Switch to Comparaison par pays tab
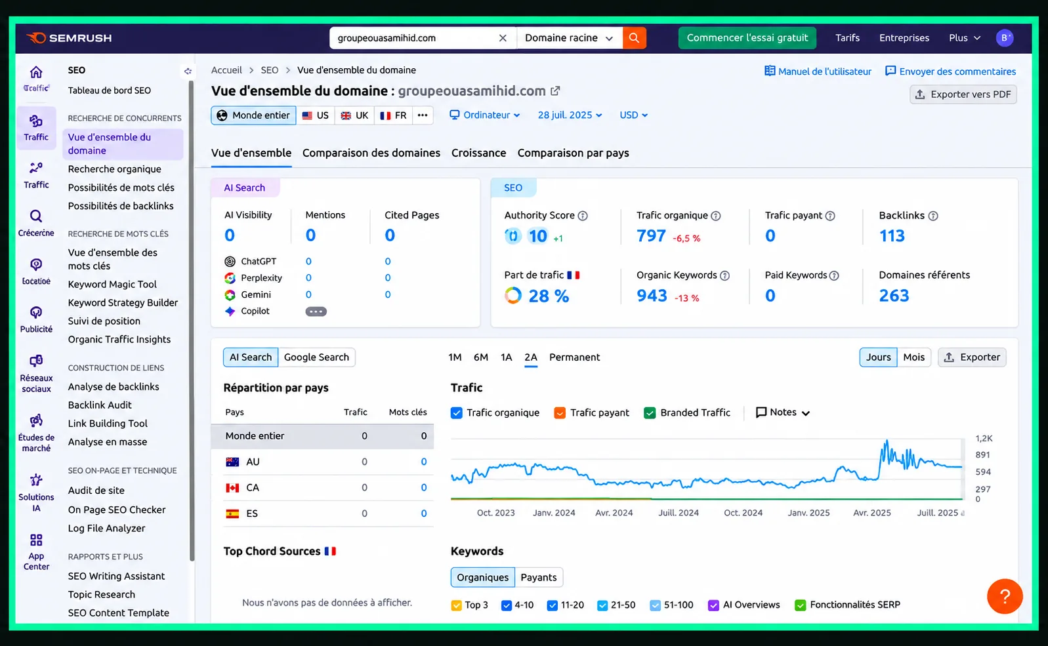This screenshot has width=1048, height=646. click(x=574, y=153)
